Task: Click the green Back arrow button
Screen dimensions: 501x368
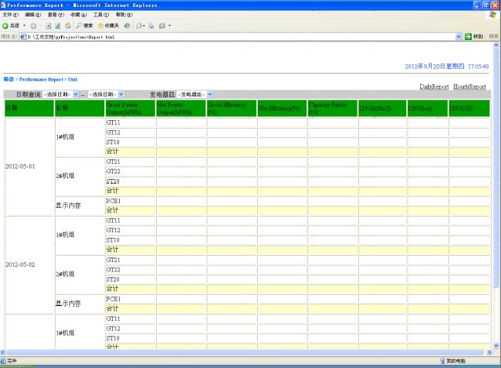Action: [5, 26]
